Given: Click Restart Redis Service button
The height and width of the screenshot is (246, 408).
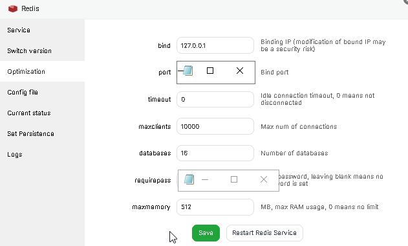Looking at the screenshot, I should (264, 232).
